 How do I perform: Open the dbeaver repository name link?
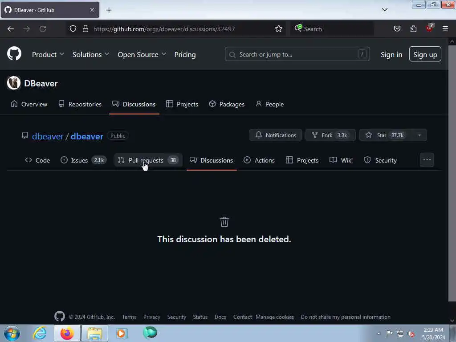tap(87, 136)
